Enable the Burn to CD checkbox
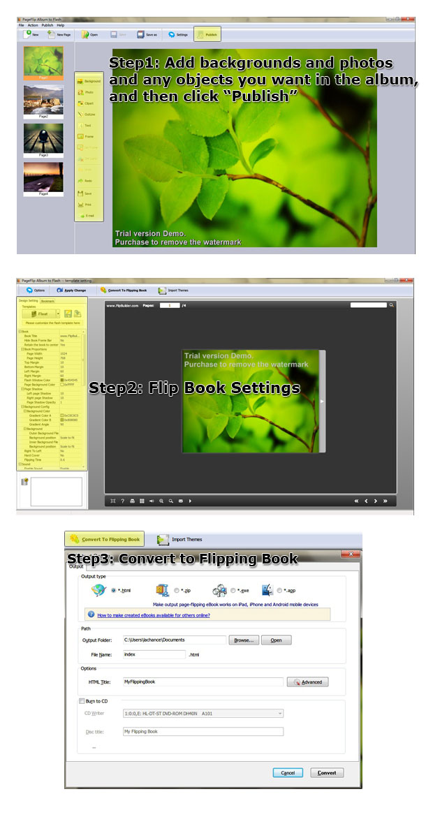Image resolution: width=433 pixels, height=817 pixels. tap(81, 701)
